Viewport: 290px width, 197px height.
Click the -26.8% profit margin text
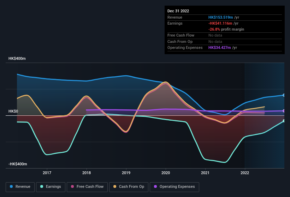226,29
